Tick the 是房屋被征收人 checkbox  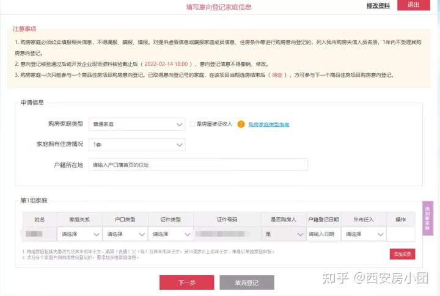193,124
